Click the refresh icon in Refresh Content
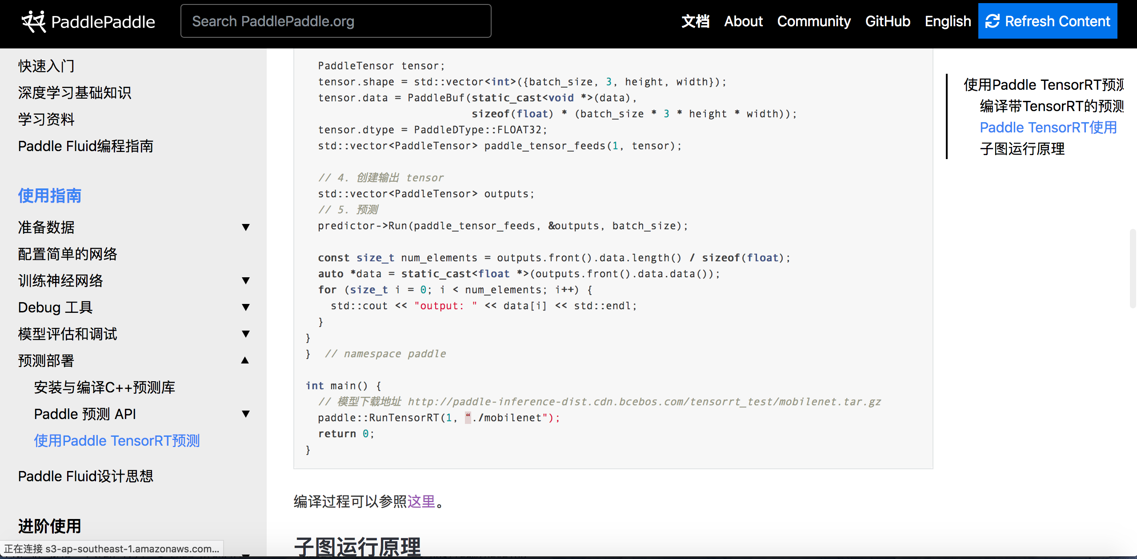This screenshot has width=1137, height=559. [992, 21]
